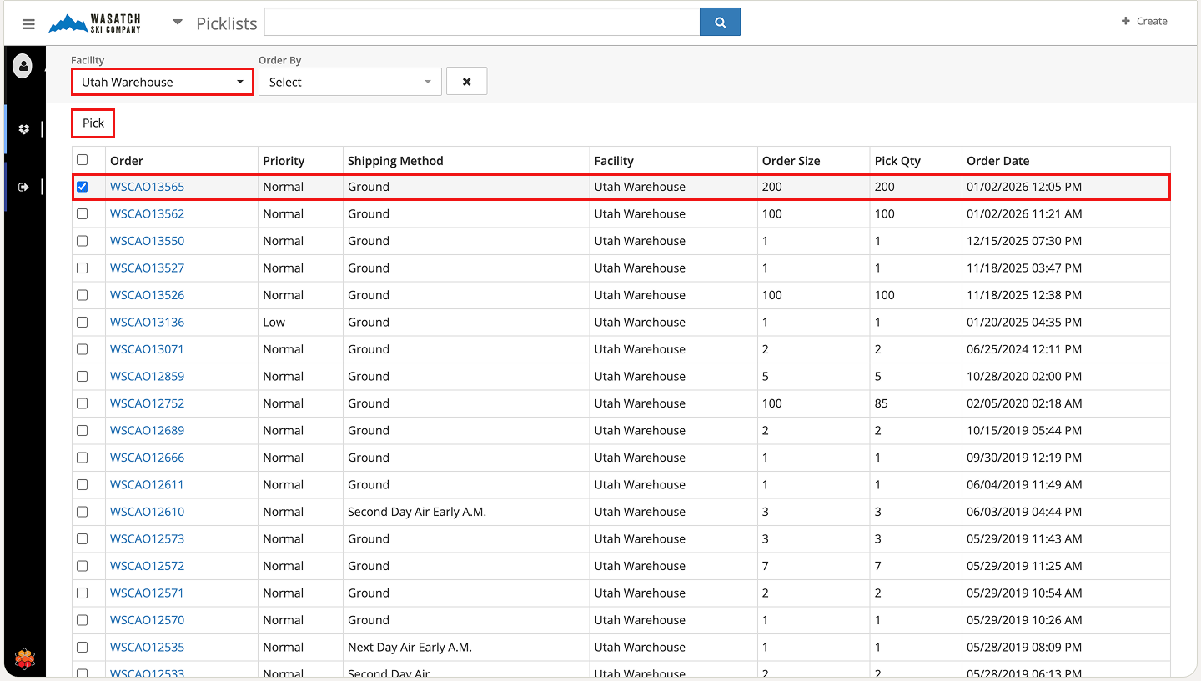This screenshot has width=1201, height=681.
Task: Click the Order Date column header
Action: tap(997, 161)
